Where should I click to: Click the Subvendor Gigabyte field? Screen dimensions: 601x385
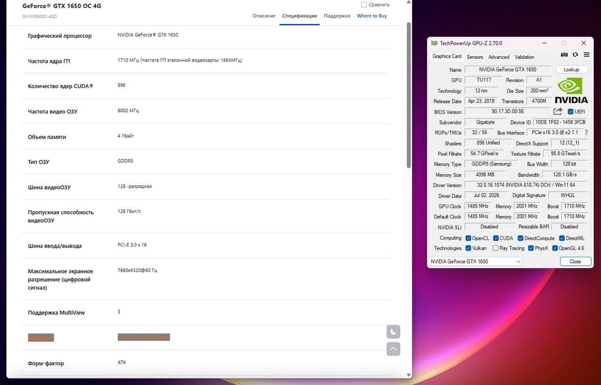click(485, 122)
